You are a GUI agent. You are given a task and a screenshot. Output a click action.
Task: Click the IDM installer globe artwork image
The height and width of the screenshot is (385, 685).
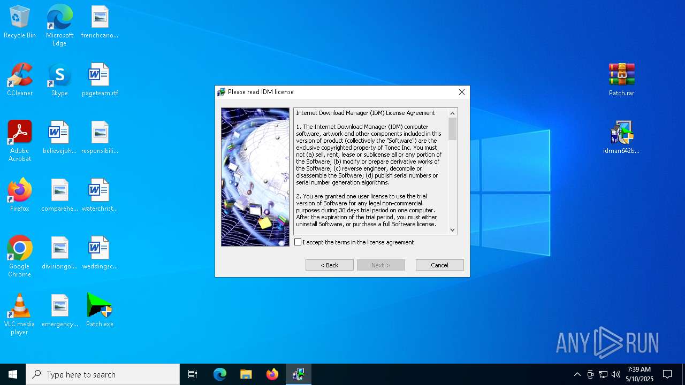[x=255, y=177]
